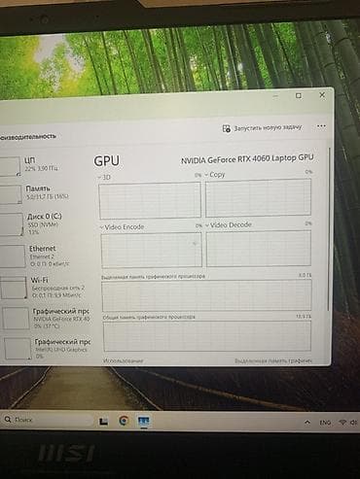360x479 pixels.
Task: Click the CPU mini graph thumbnail
Action: pyautogui.click(x=10, y=166)
